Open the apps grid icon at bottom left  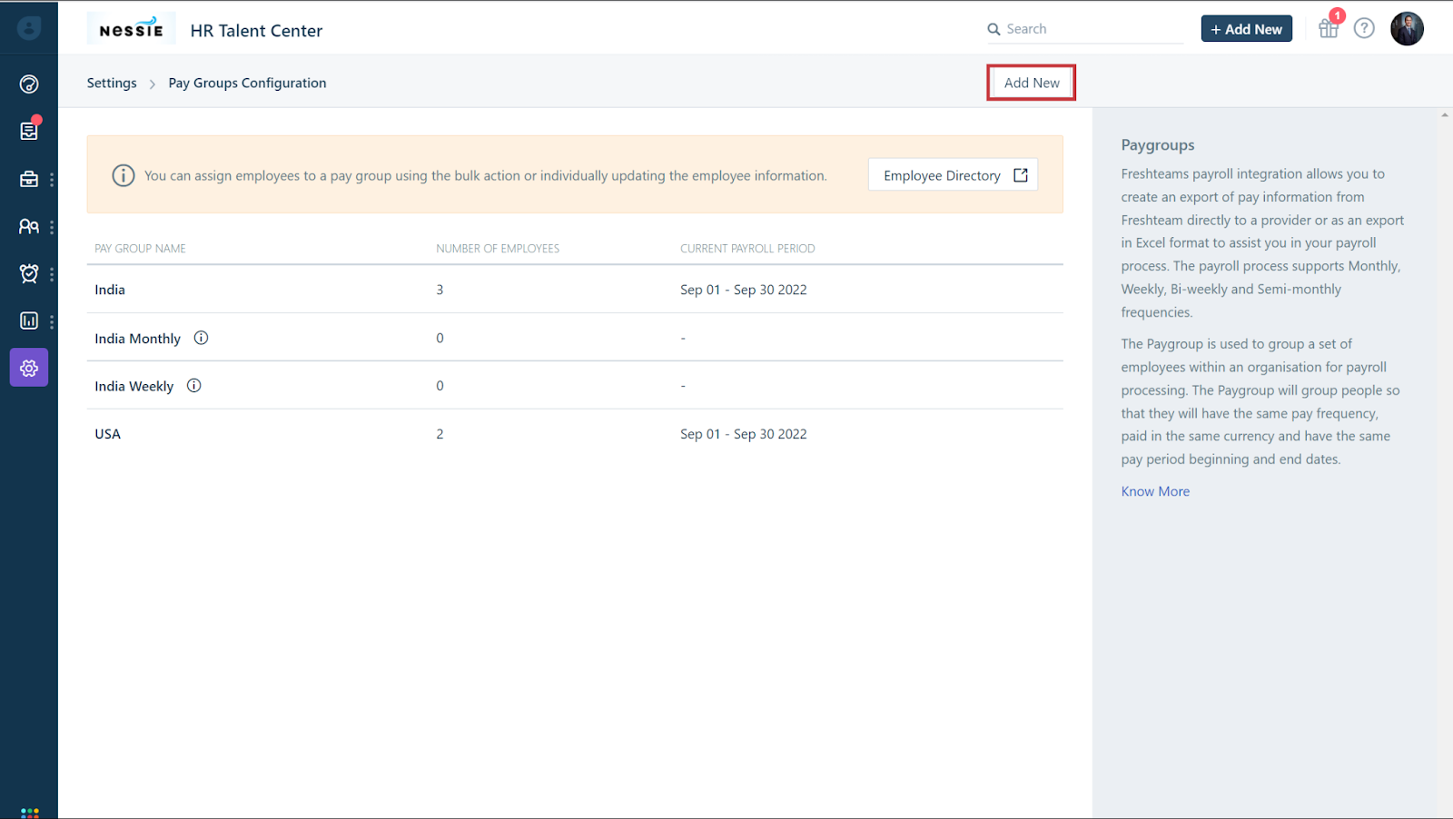29,814
